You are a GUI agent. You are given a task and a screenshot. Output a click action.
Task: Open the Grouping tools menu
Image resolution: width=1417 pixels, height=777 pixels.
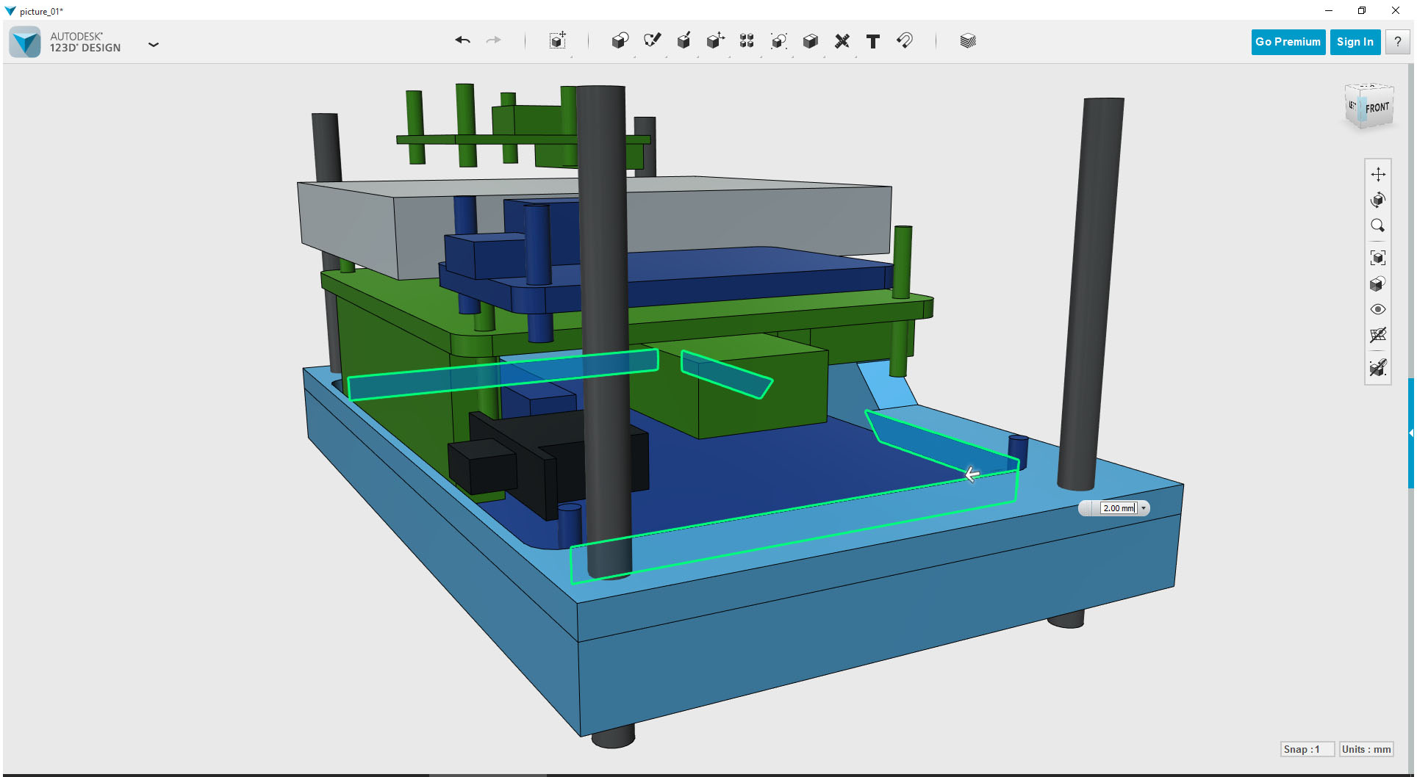779,40
